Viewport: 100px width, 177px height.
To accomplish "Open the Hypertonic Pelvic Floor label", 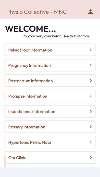I will [x=30, y=142].
